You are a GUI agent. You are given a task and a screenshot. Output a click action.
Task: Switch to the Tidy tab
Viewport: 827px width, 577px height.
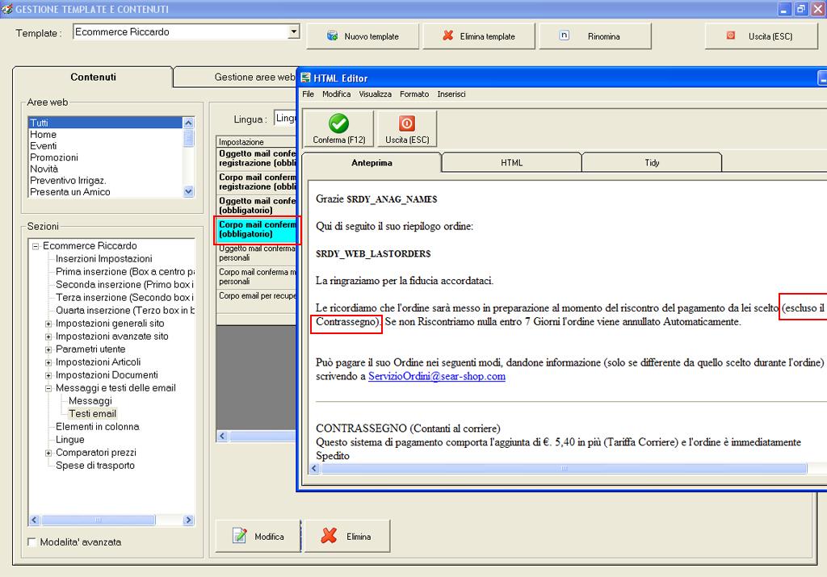pos(652,162)
